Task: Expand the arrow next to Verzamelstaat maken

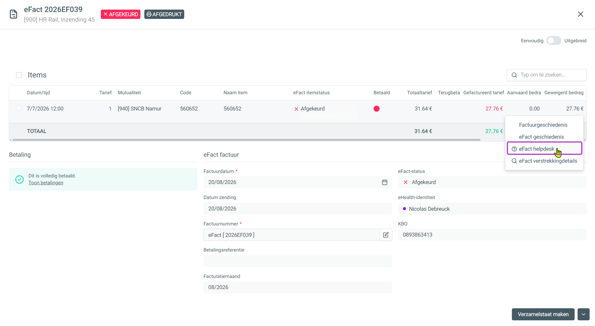Action: click(584, 314)
